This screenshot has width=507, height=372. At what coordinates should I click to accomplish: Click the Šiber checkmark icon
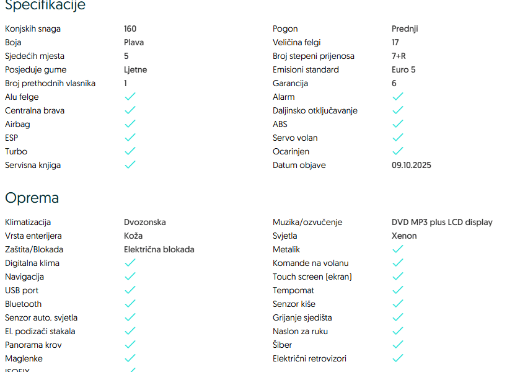pos(397,345)
